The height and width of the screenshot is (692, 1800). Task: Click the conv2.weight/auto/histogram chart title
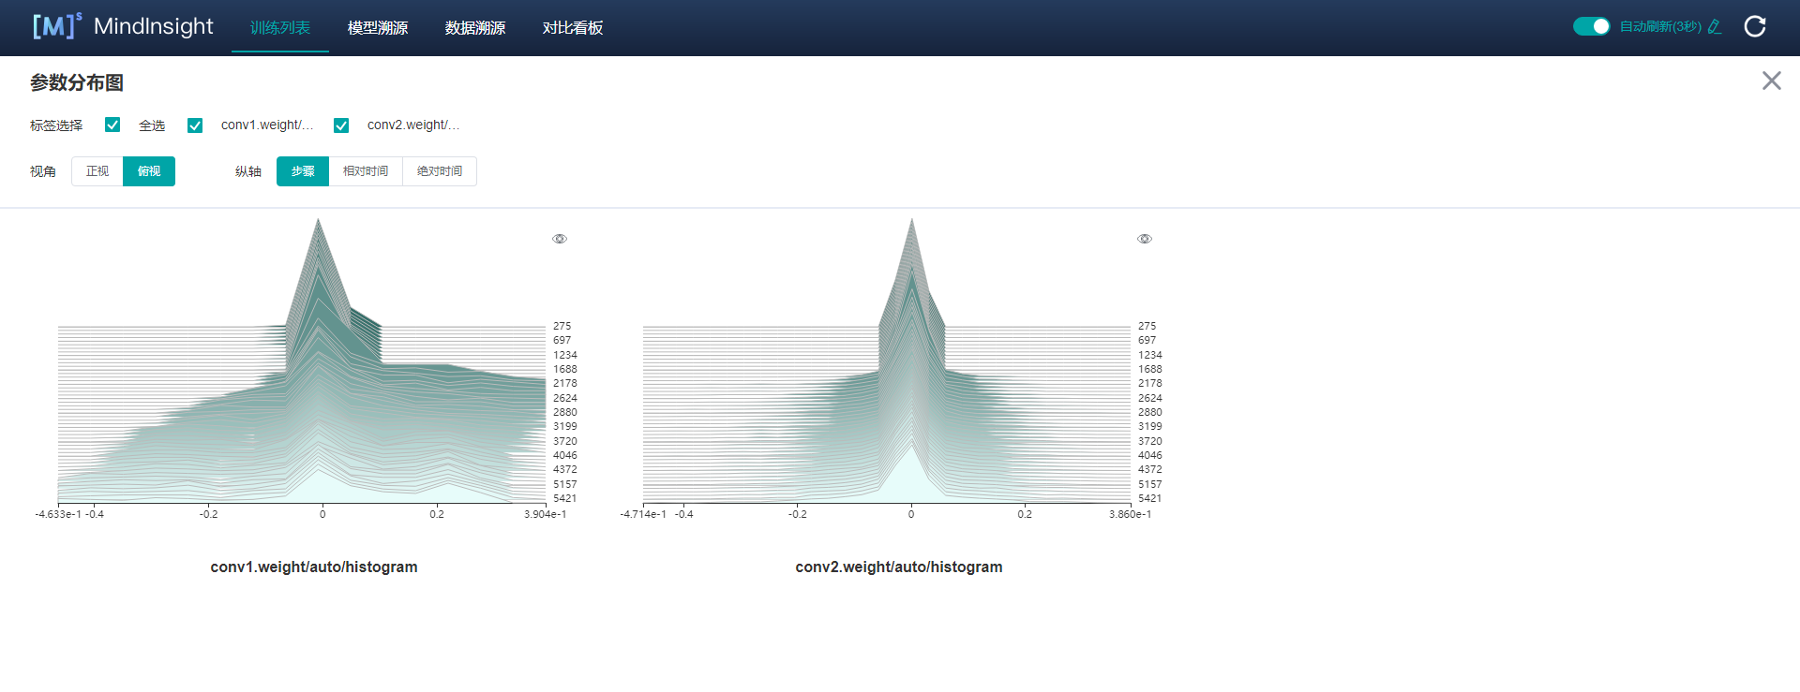899,567
